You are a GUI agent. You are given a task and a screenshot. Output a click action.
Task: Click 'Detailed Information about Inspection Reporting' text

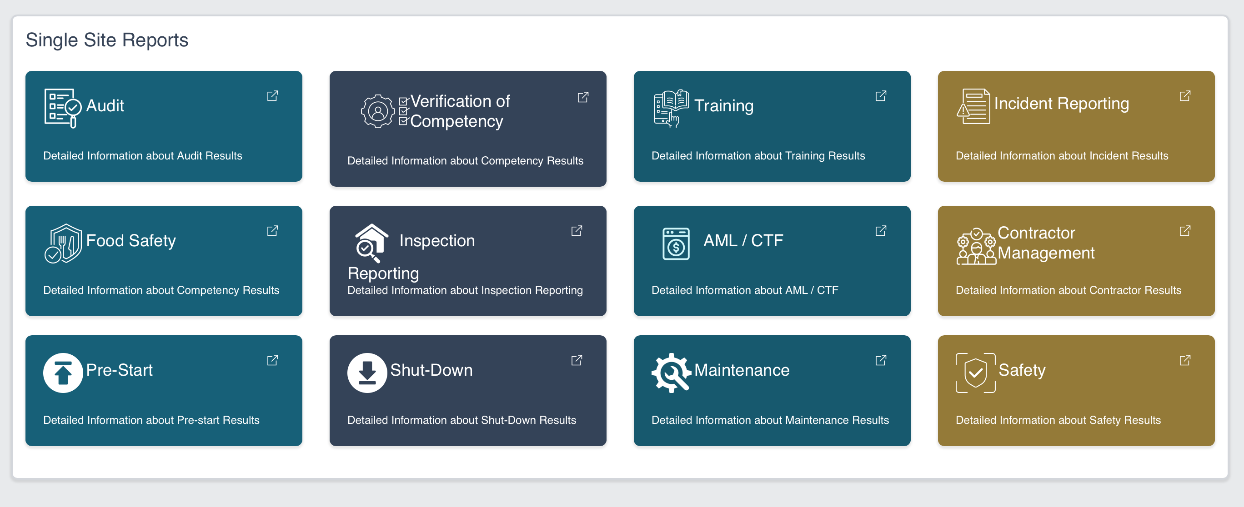(x=465, y=290)
